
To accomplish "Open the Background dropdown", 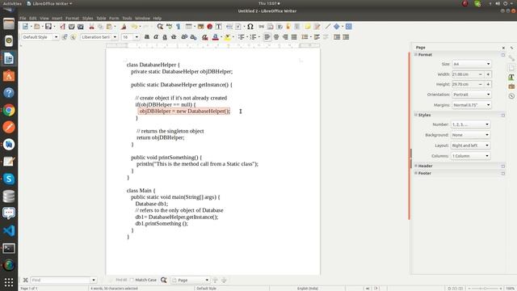I will click(470, 135).
